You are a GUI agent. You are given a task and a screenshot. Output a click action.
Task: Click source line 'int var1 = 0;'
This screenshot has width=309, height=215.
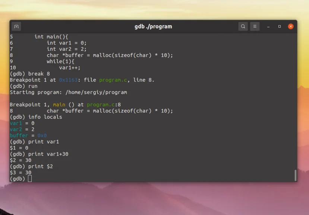click(67, 43)
